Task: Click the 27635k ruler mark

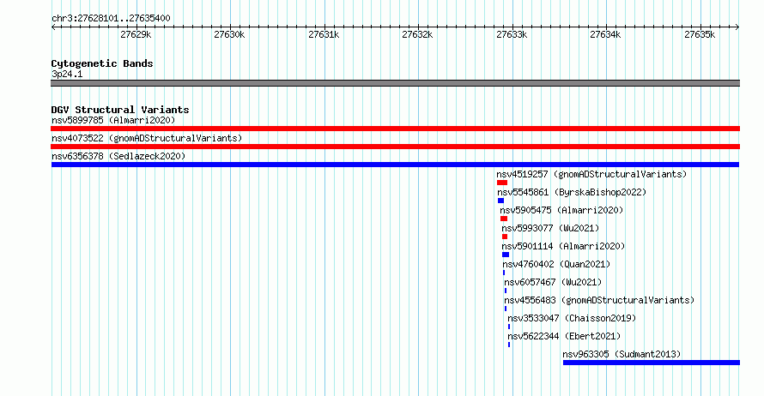Action: (700, 34)
